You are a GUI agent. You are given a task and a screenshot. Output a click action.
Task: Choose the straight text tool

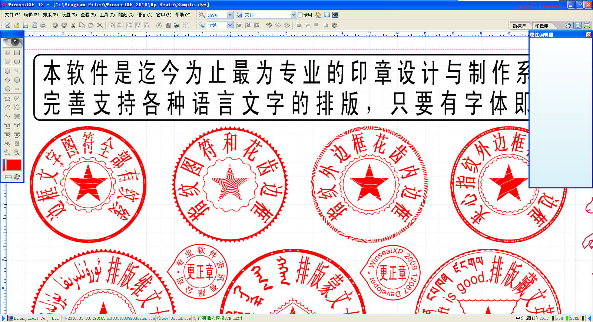click(7, 126)
